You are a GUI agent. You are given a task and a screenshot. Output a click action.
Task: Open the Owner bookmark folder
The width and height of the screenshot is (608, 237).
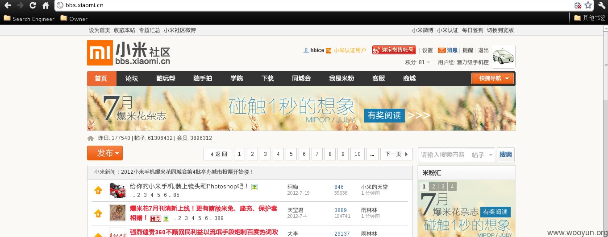(74, 18)
